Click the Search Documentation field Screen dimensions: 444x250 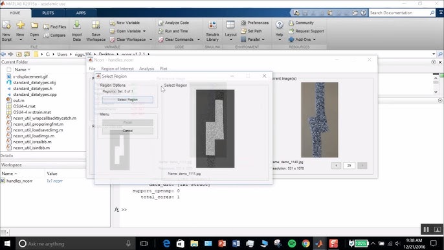[x=399, y=13]
